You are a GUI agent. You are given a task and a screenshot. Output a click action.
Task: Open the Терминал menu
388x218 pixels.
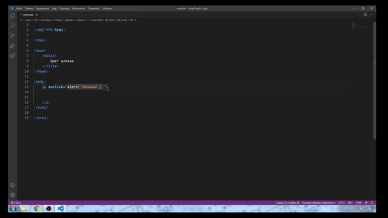93,8
